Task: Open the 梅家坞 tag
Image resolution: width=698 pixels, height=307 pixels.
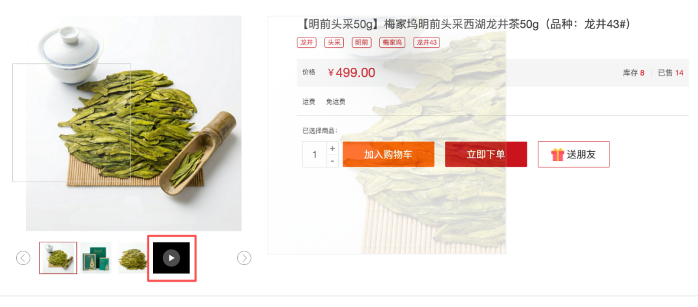Action: [x=392, y=43]
